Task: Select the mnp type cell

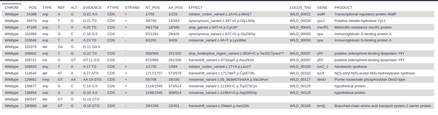Action: pos(46,80)
